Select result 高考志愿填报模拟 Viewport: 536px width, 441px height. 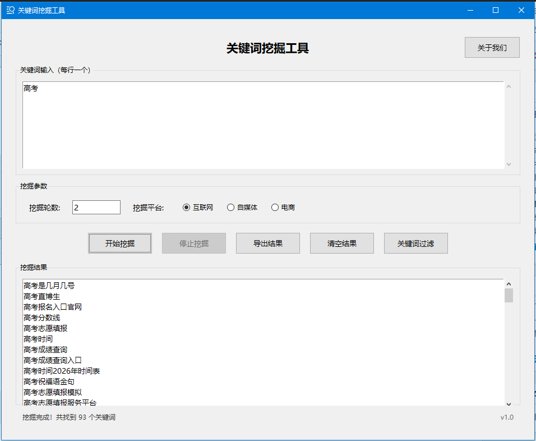click(53, 392)
